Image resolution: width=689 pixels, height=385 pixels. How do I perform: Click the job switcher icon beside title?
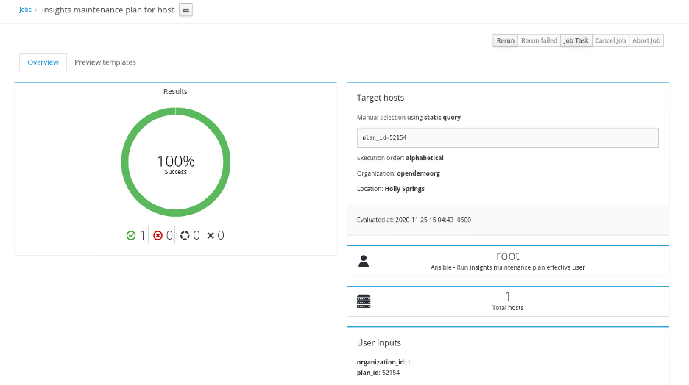185,10
